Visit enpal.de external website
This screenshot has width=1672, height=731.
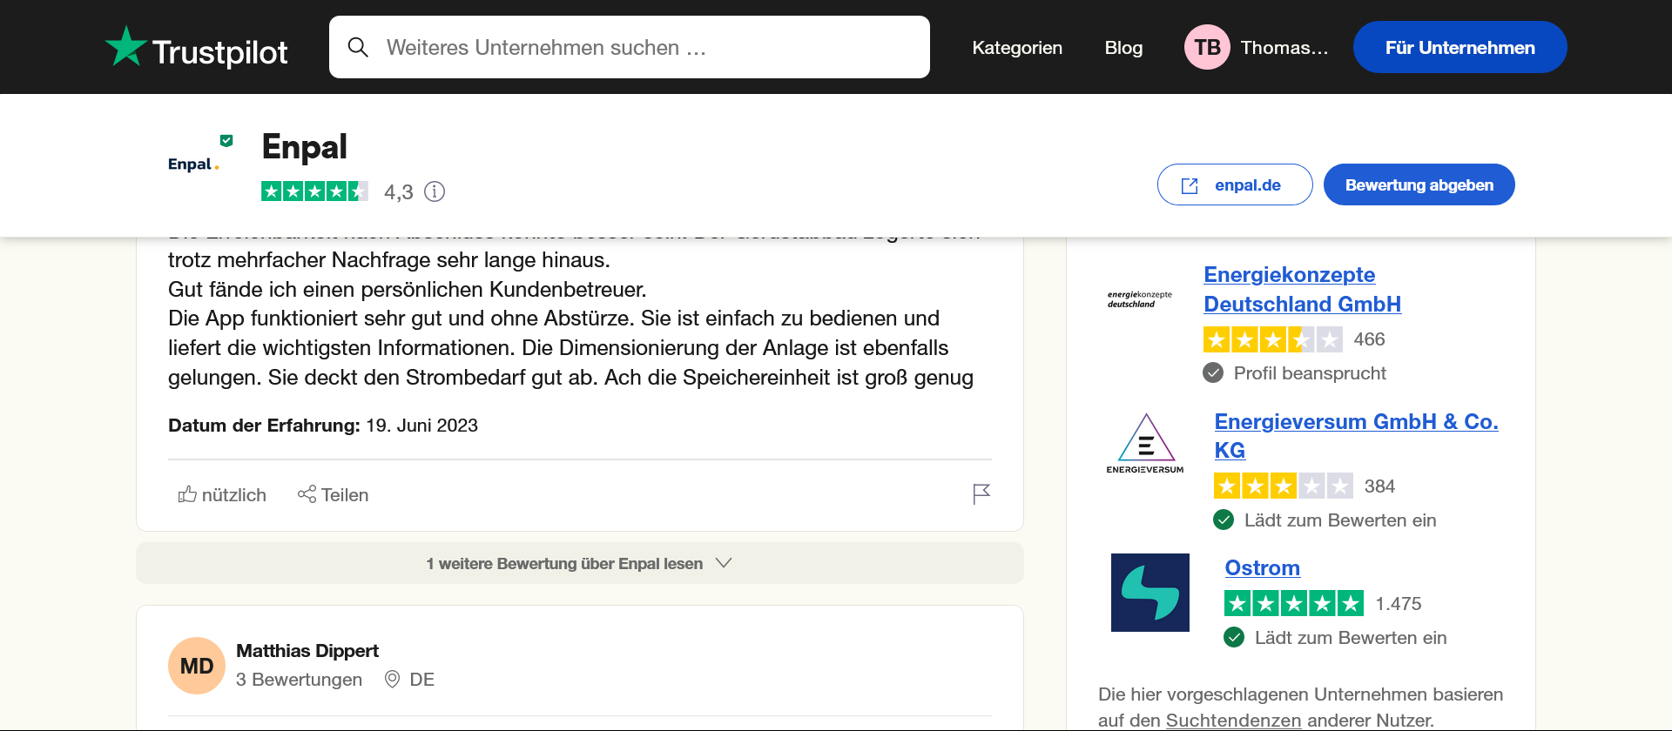coord(1234,184)
